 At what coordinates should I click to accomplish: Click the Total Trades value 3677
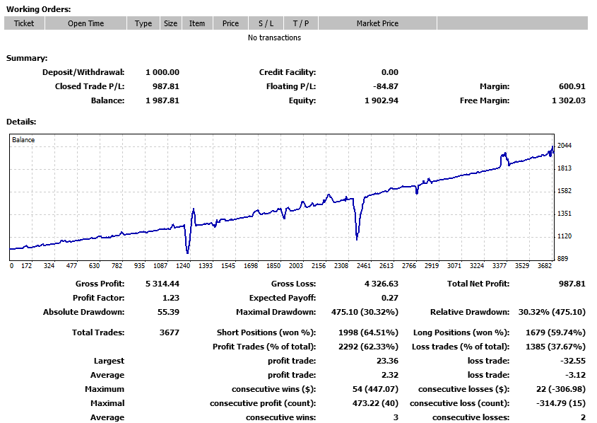[x=170, y=332]
